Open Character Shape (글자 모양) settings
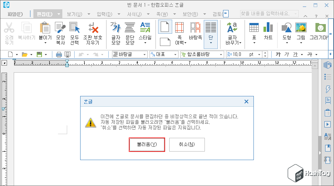This screenshot has width=334, height=186. click(x=116, y=28)
